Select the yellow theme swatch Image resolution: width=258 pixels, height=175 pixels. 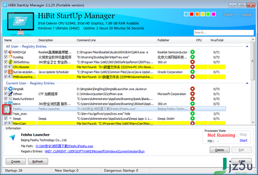(x=203, y=14)
